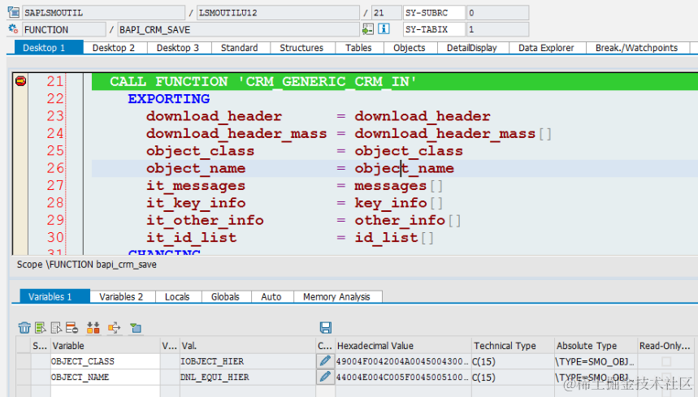The image size is (698, 397).
Task: Click it_messages parameter on line 27
Action: point(196,185)
